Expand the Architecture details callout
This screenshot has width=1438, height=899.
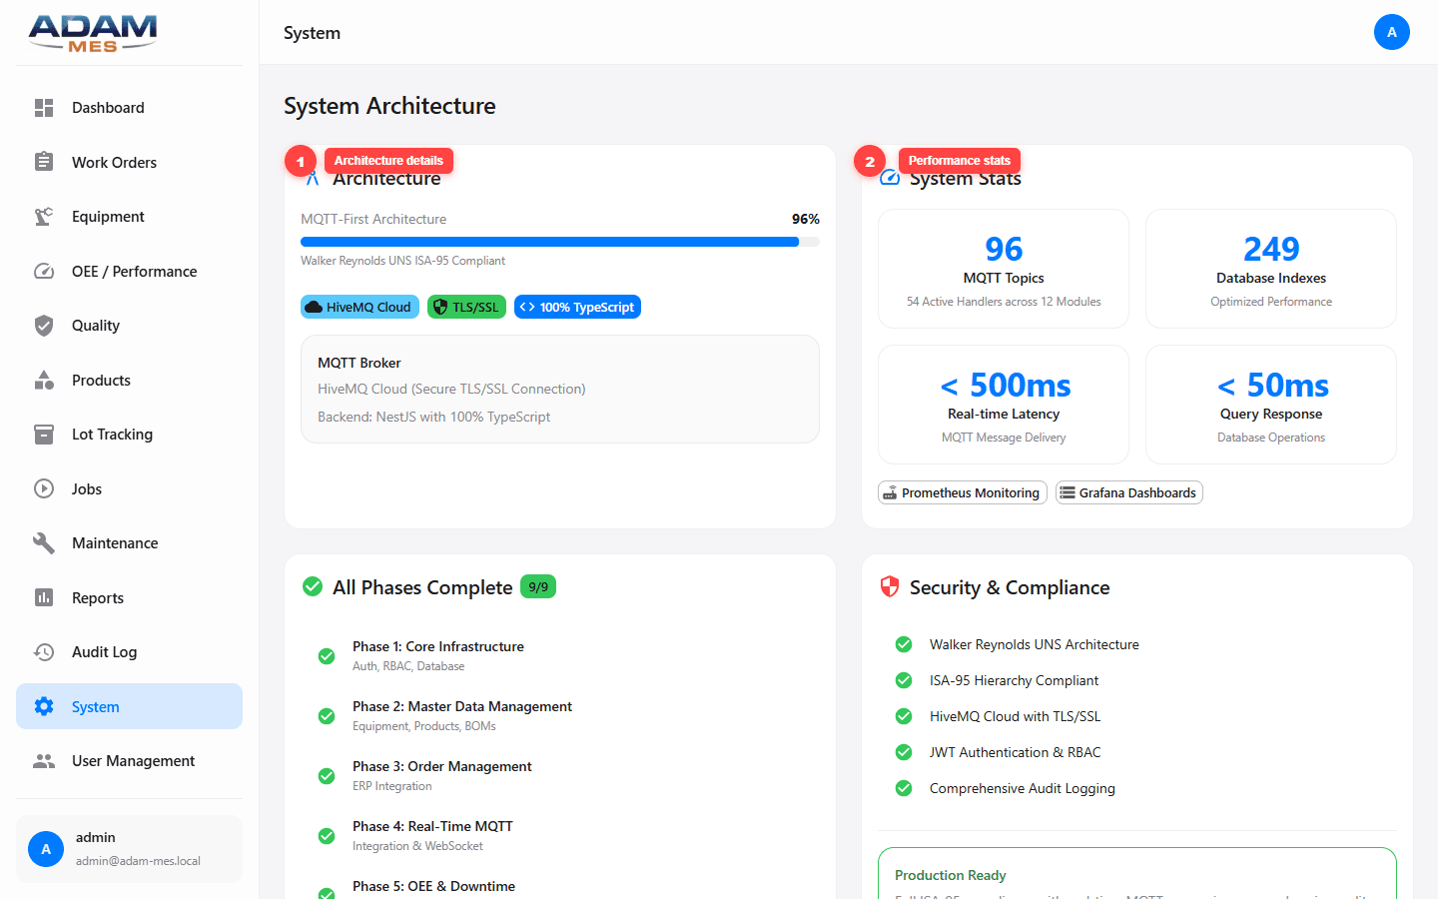(x=388, y=160)
